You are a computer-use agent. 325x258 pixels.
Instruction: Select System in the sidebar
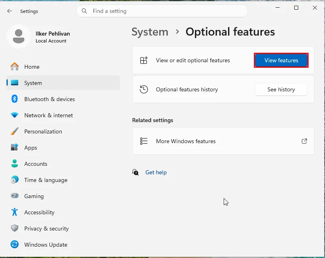coord(63,83)
